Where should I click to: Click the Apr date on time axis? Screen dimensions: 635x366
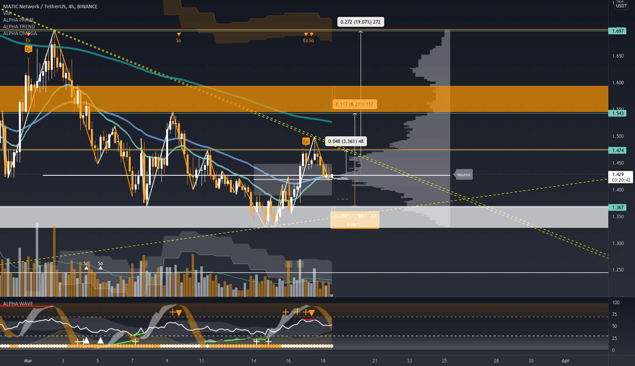pyautogui.click(x=566, y=360)
